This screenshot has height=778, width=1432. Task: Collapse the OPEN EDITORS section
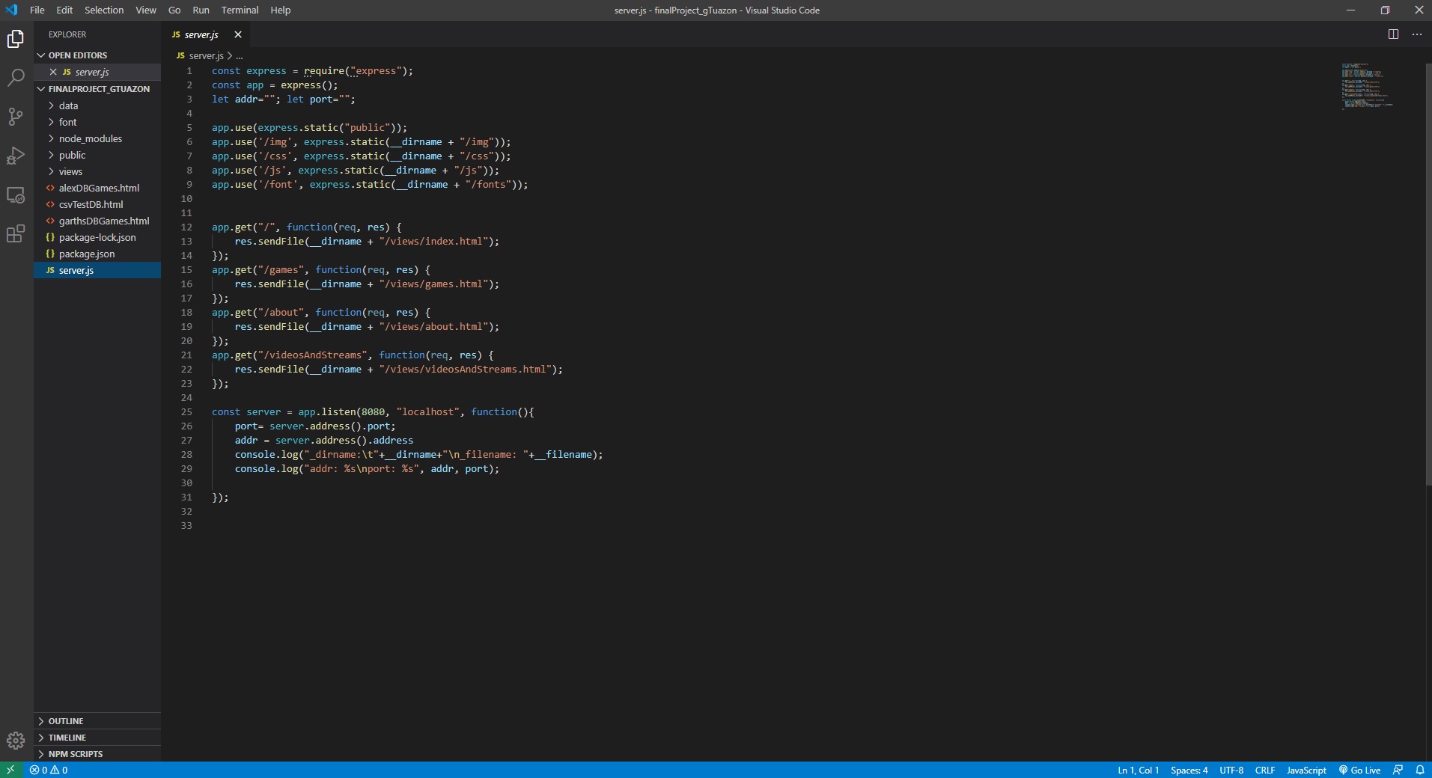(77, 55)
